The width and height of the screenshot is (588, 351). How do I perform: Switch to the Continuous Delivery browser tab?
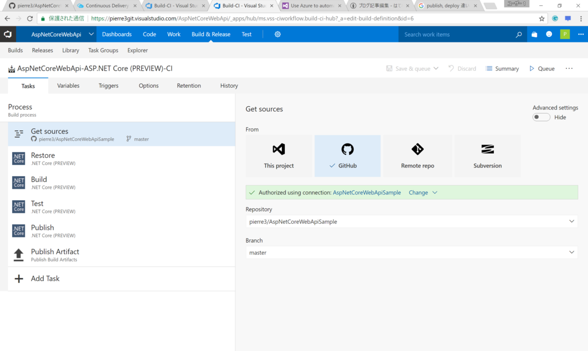click(x=107, y=6)
